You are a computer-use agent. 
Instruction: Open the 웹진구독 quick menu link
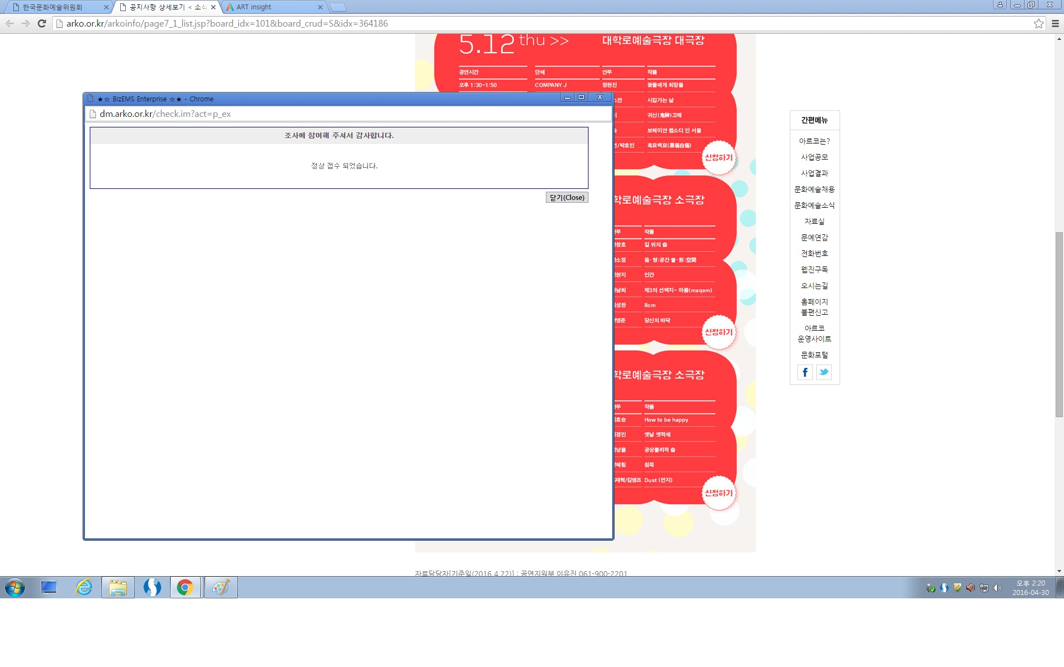(x=814, y=270)
